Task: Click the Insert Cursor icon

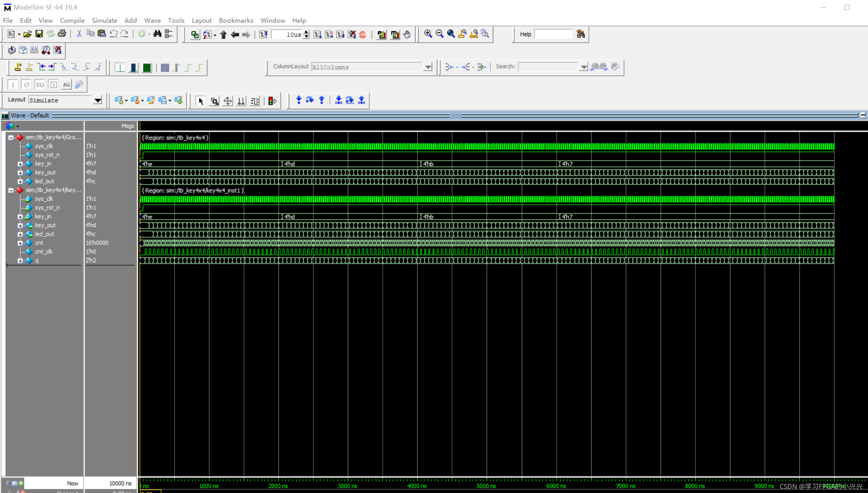Action: (18, 67)
